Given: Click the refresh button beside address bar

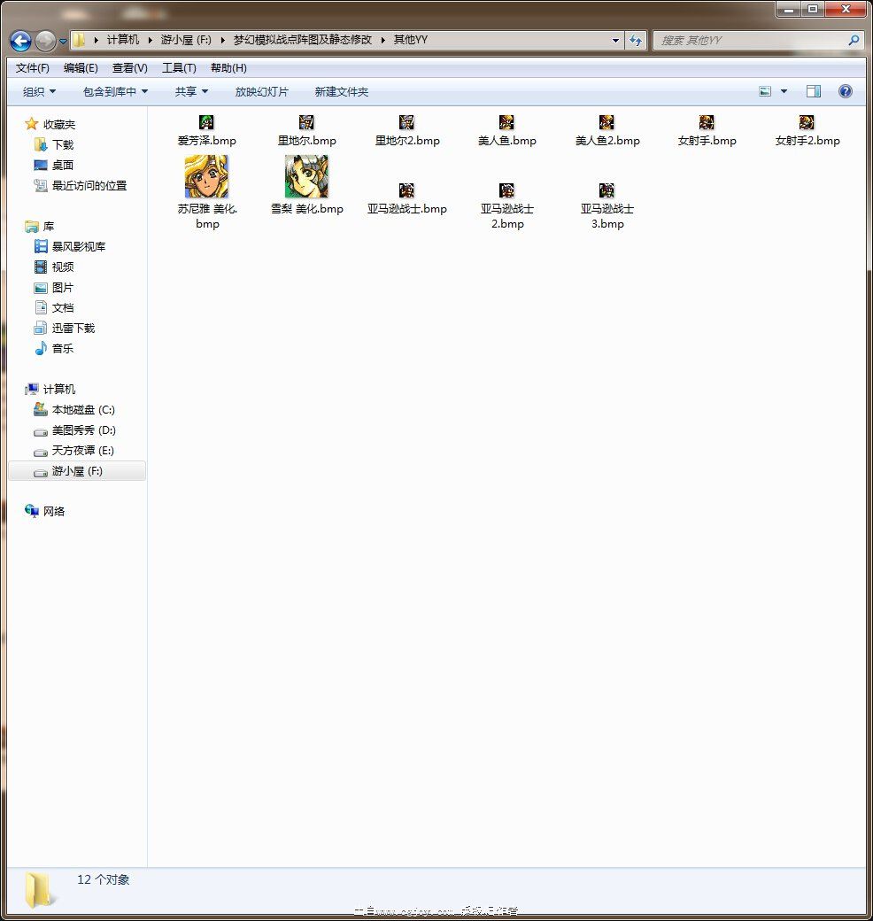Looking at the screenshot, I should coord(636,40).
